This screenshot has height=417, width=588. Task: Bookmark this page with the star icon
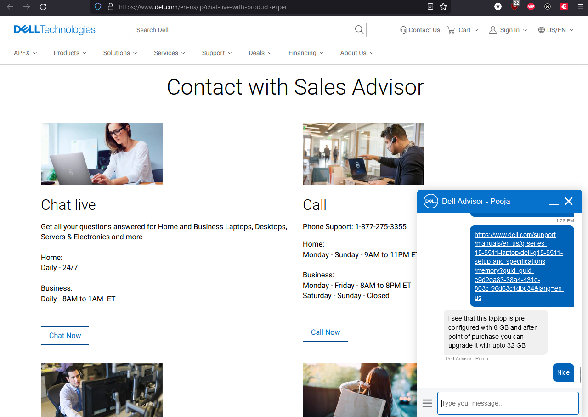coord(443,7)
